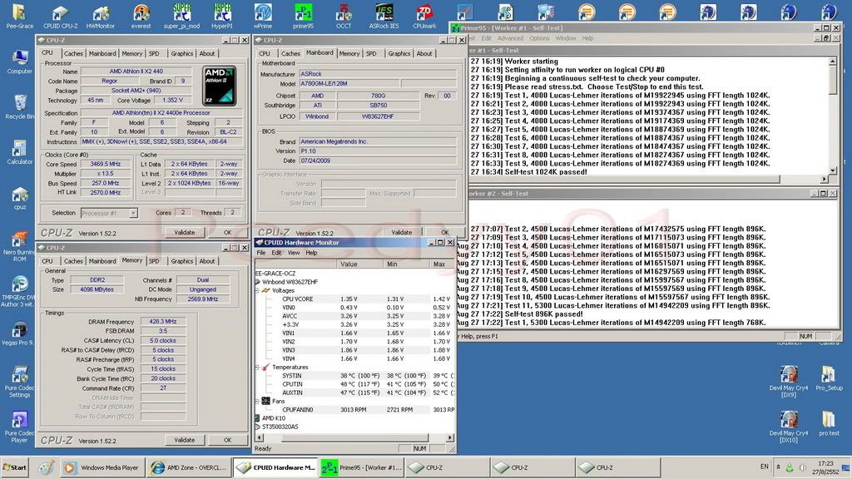
Task: Switch to Caches tab in top-left CPU-Z
Action: 73,54
